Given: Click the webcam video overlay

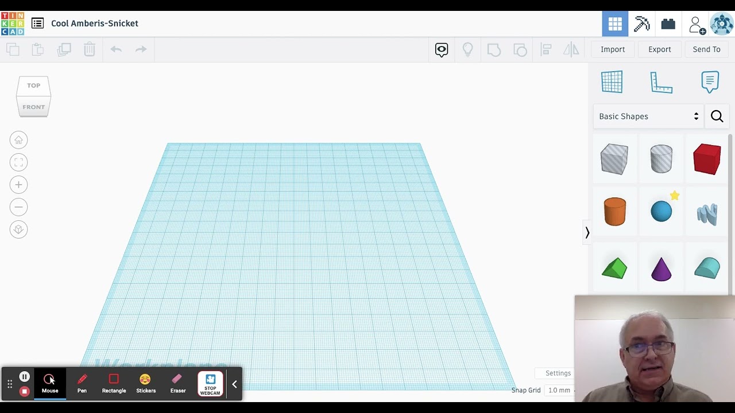Looking at the screenshot, I should (x=655, y=349).
